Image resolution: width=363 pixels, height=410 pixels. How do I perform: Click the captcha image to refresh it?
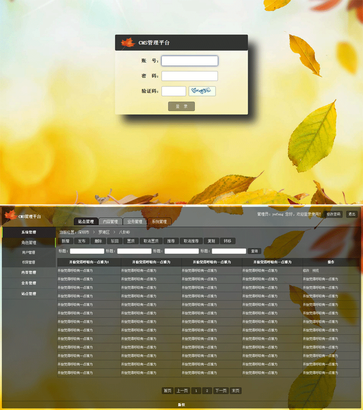(202, 91)
